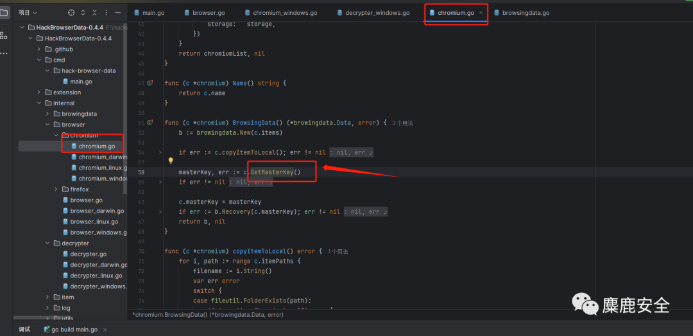This screenshot has height=336, width=693.
Task: Open the Project tool window folder icon
Action: click(x=4, y=12)
